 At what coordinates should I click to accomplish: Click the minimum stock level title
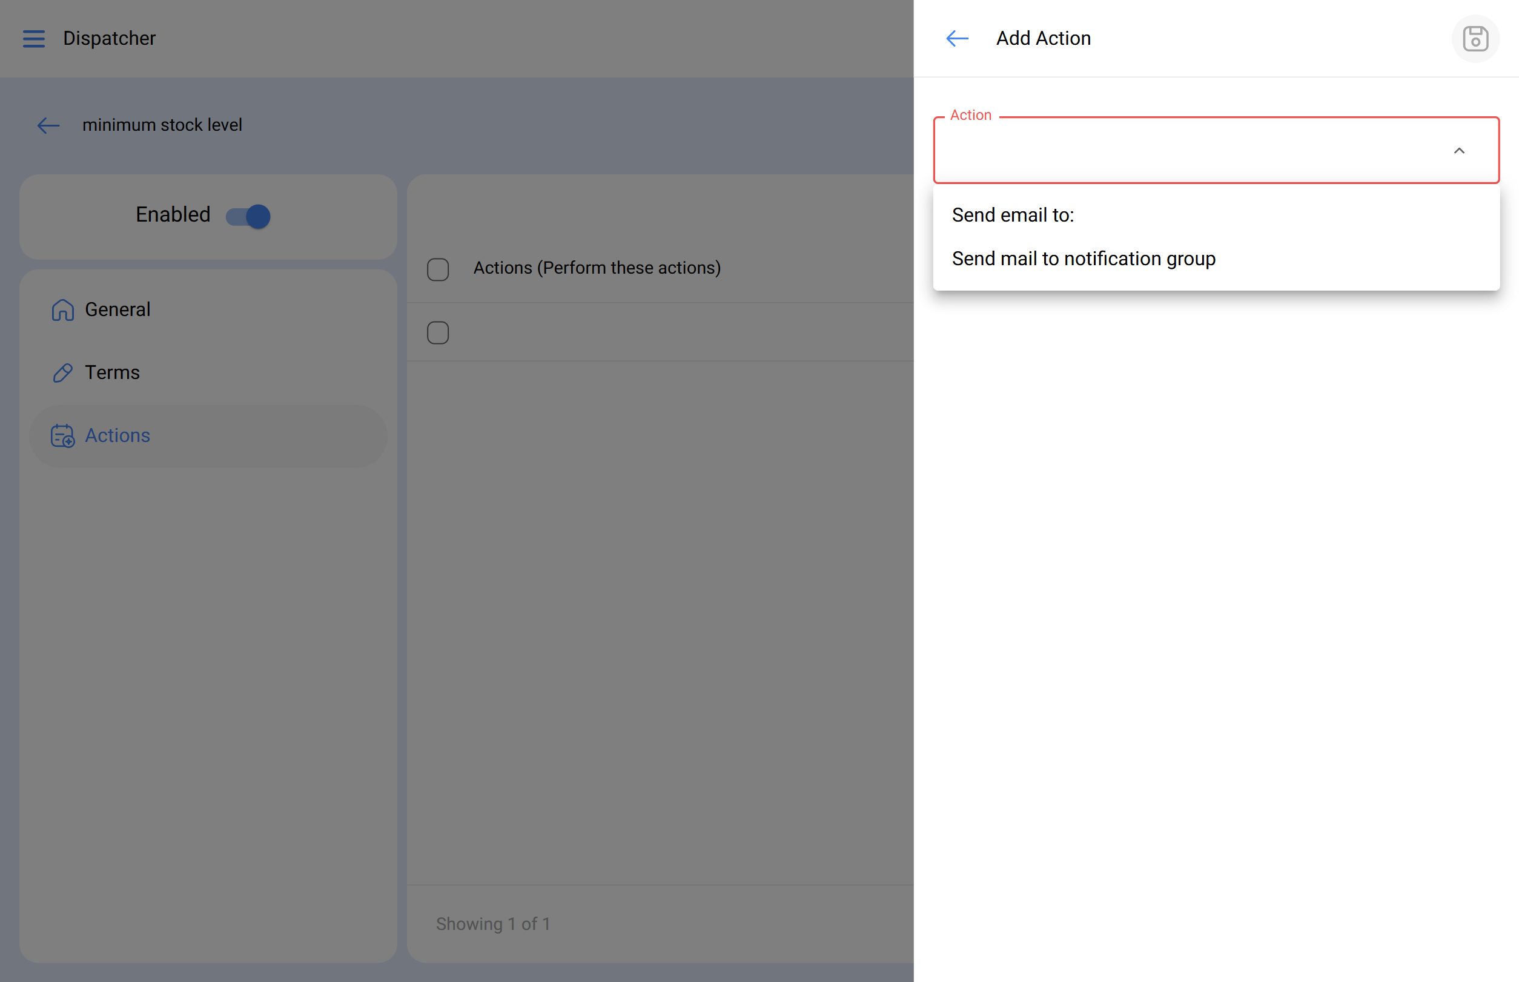click(162, 125)
